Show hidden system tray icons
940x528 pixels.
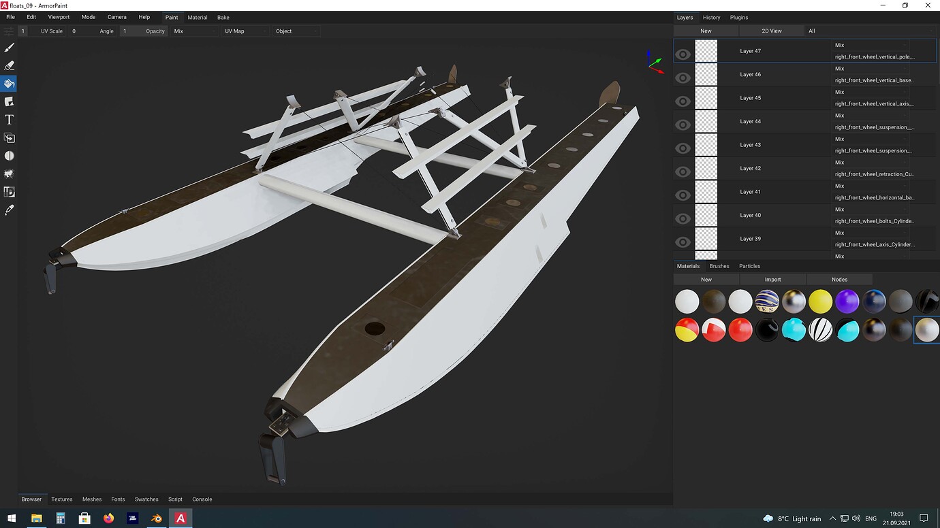tap(832, 518)
